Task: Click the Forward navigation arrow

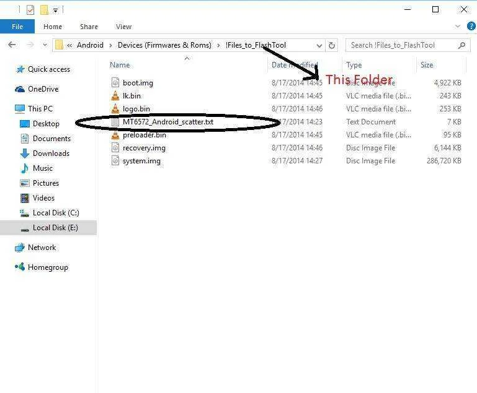Action: 30,45
